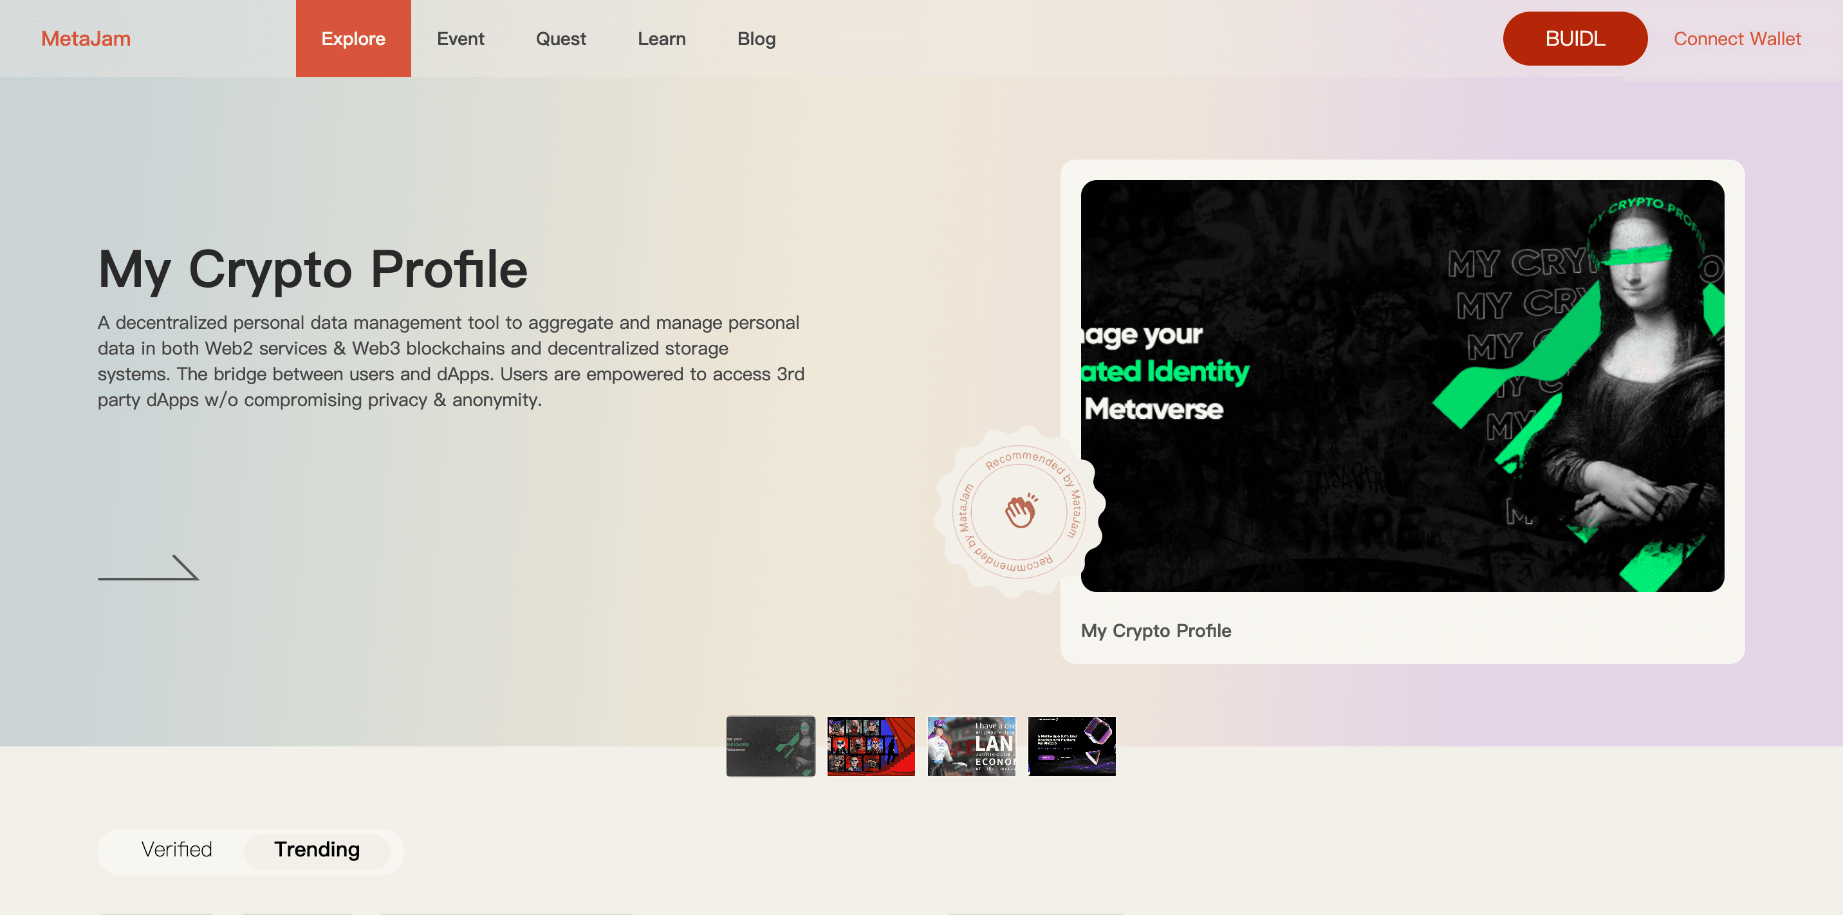Select the LAND economy carousel thumbnail

972,746
